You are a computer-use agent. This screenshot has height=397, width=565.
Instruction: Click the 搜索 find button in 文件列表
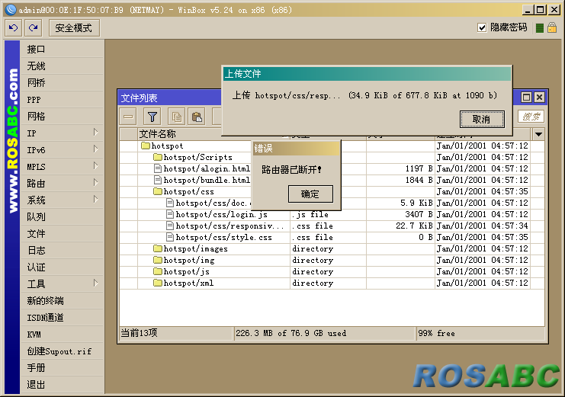[531, 117]
